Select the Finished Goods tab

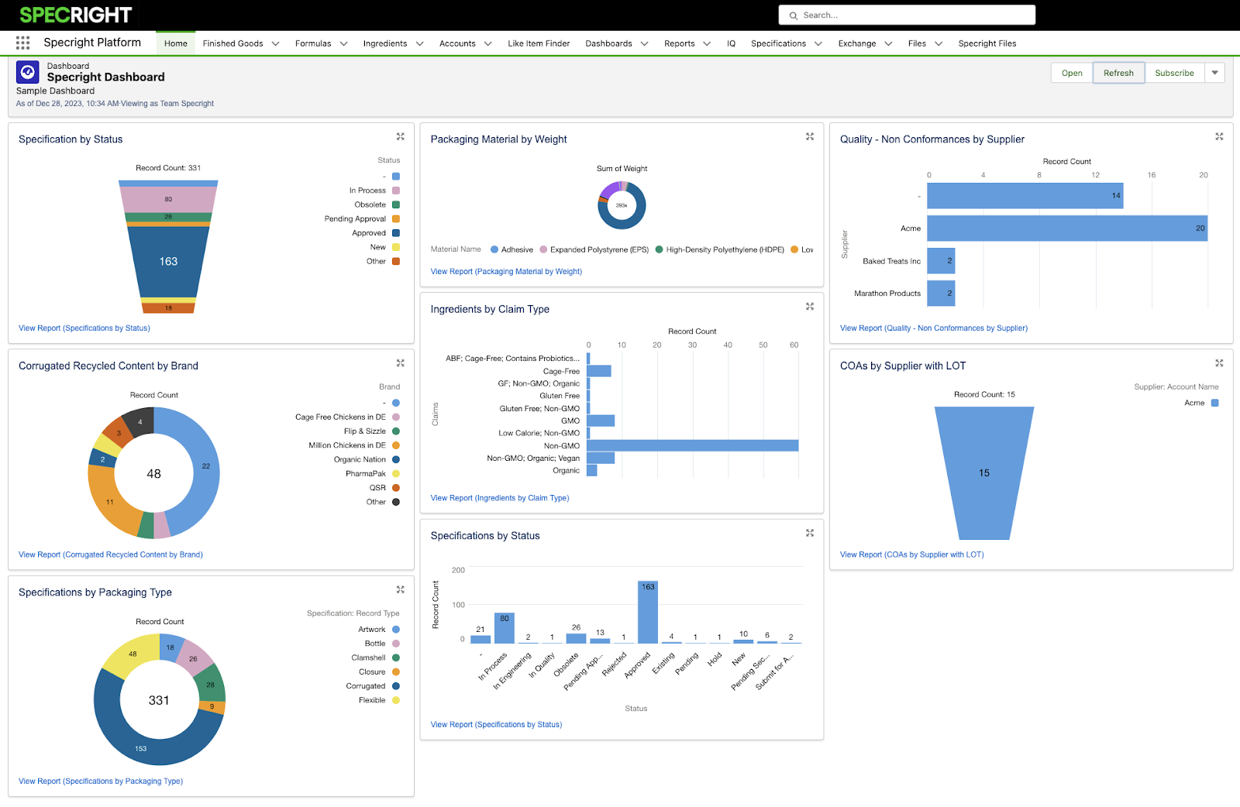pos(232,43)
